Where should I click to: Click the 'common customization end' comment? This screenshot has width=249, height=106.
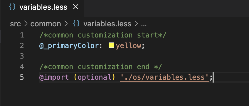coord(100,67)
